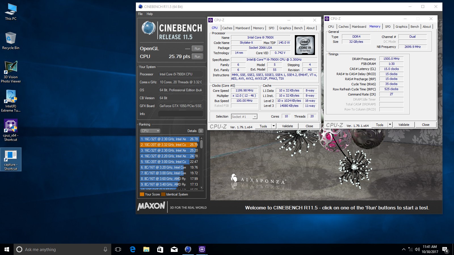Open Microsoft Store from taskbar
The image size is (454, 255).
(x=160, y=249)
